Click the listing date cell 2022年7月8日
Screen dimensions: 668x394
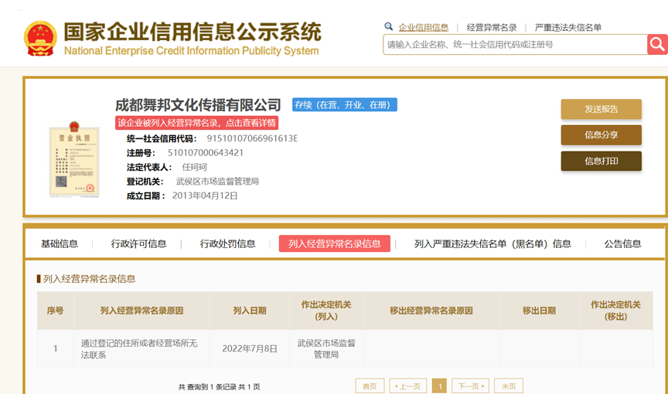pos(250,349)
